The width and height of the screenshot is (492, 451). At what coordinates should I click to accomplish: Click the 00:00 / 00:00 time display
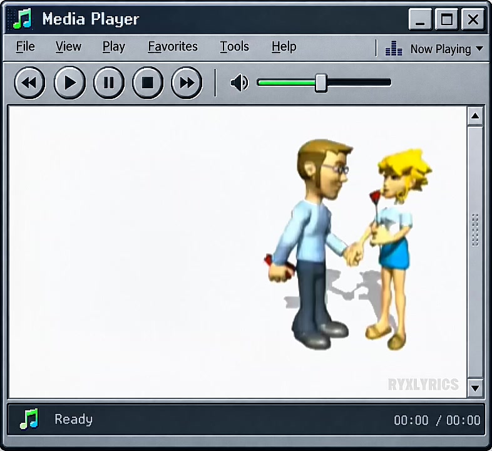pos(437,420)
